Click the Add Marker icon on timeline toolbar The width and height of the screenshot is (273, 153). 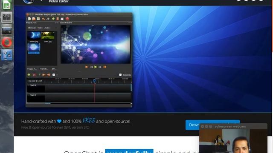[39, 75]
